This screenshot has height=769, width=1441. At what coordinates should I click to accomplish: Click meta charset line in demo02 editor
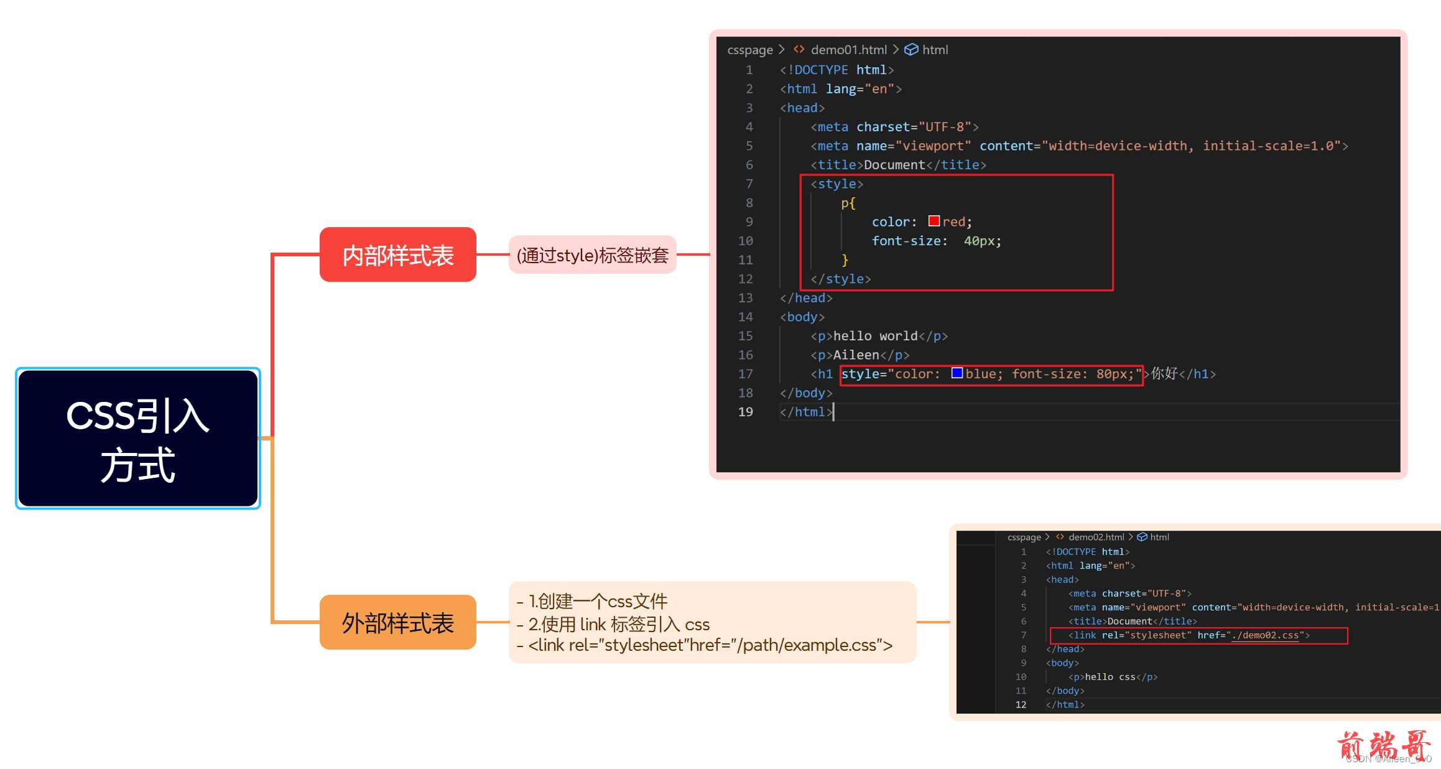[1129, 594]
